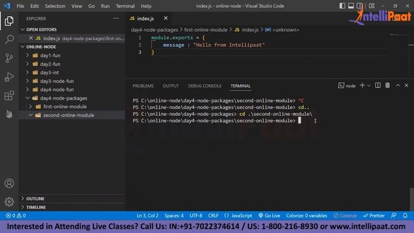Open the Edit menu
414x233 pixels.
tap(34, 6)
